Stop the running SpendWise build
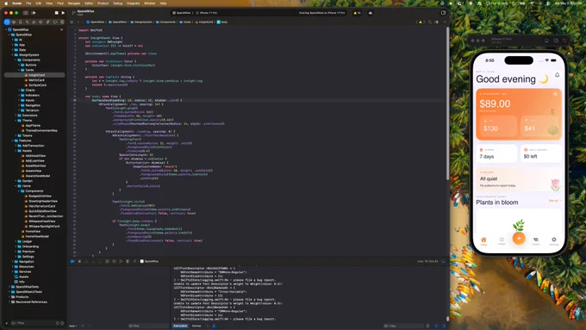 [x=56, y=13]
